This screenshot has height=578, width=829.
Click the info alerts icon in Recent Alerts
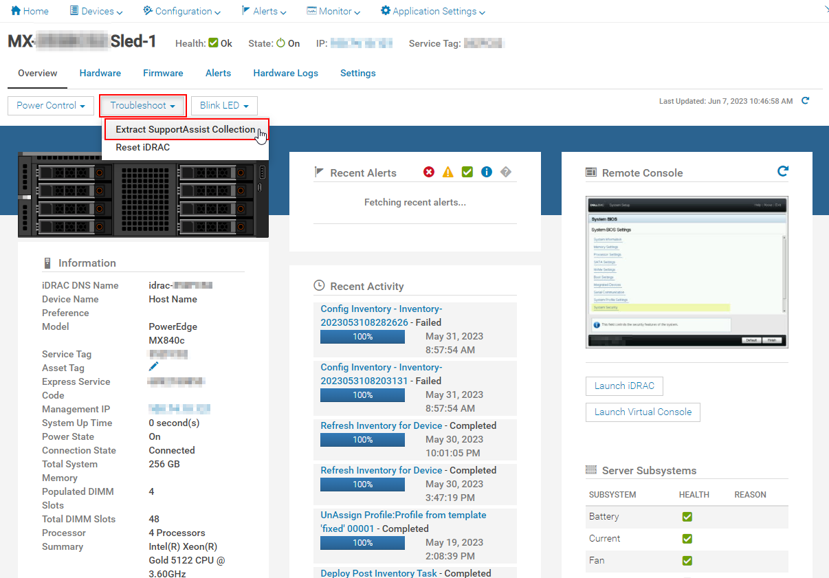coord(487,172)
